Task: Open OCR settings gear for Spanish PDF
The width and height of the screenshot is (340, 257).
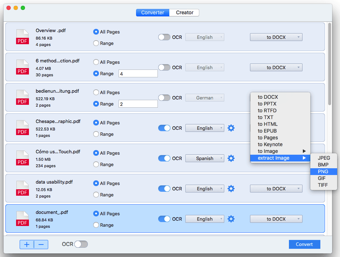Action: coord(231,158)
